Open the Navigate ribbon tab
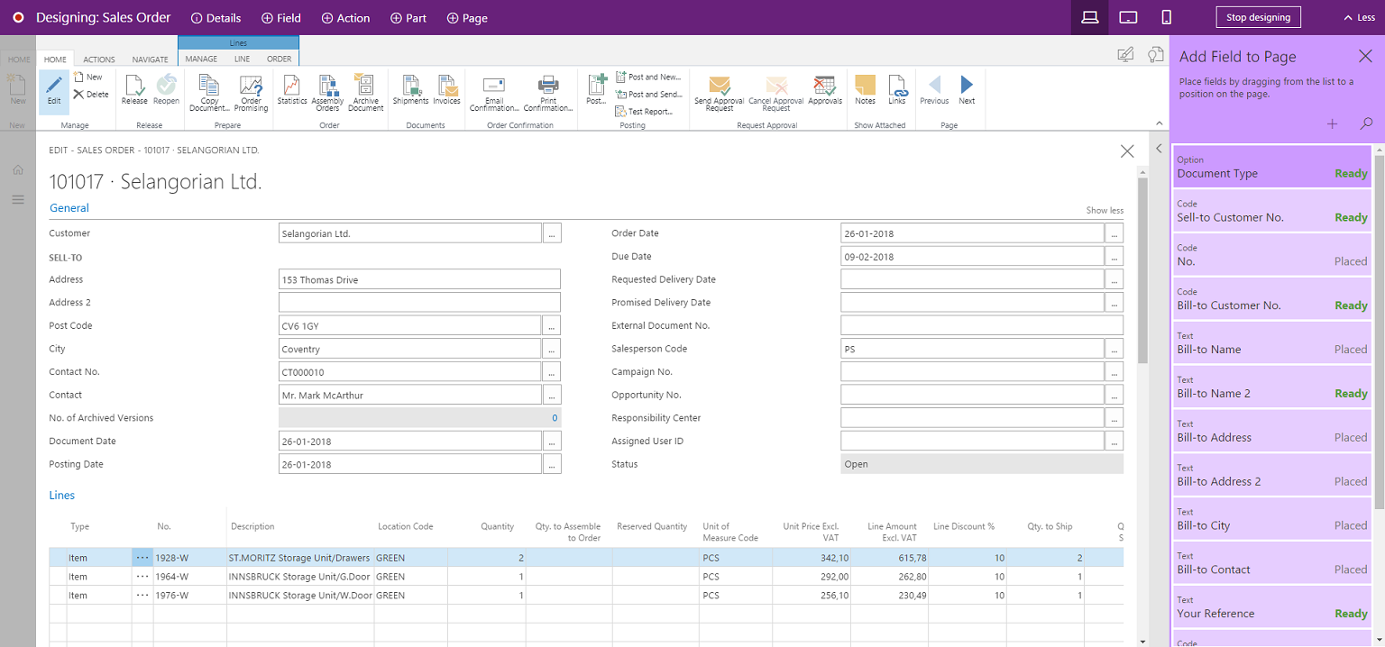 pos(150,59)
